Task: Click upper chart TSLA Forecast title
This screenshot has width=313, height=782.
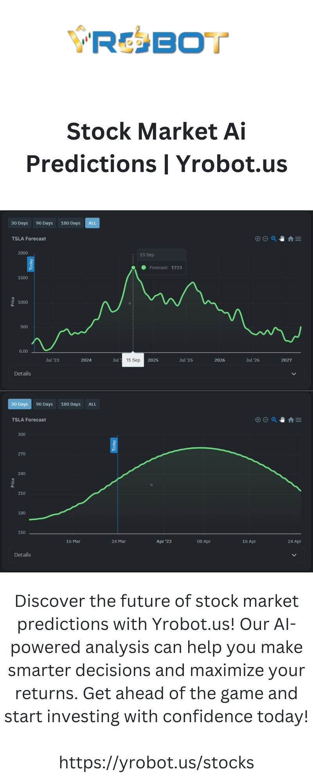Action: pyautogui.click(x=29, y=239)
